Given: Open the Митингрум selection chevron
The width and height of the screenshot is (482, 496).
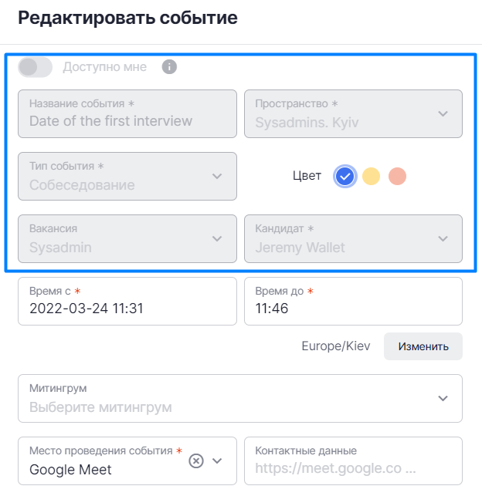Looking at the screenshot, I should pyautogui.click(x=443, y=398).
